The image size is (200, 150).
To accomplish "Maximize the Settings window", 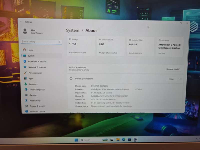I will click(181, 23).
